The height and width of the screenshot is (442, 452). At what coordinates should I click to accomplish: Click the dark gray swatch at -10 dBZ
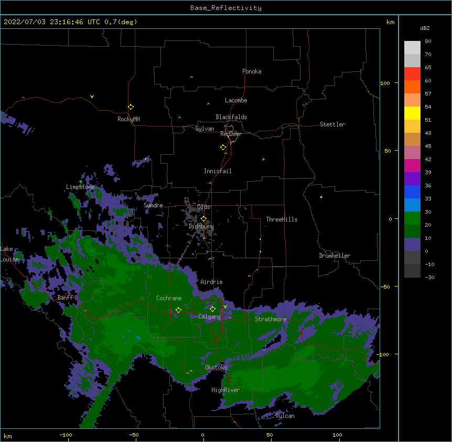coord(412,271)
